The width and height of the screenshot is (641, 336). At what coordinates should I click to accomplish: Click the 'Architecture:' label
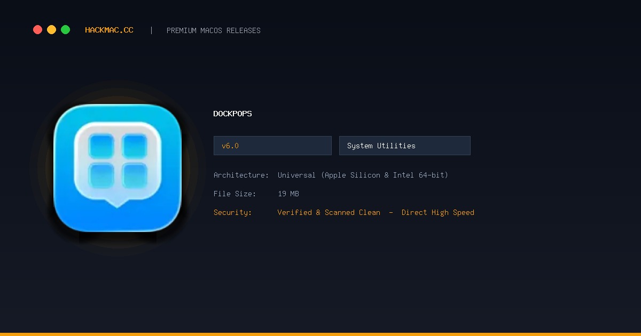coord(241,175)
